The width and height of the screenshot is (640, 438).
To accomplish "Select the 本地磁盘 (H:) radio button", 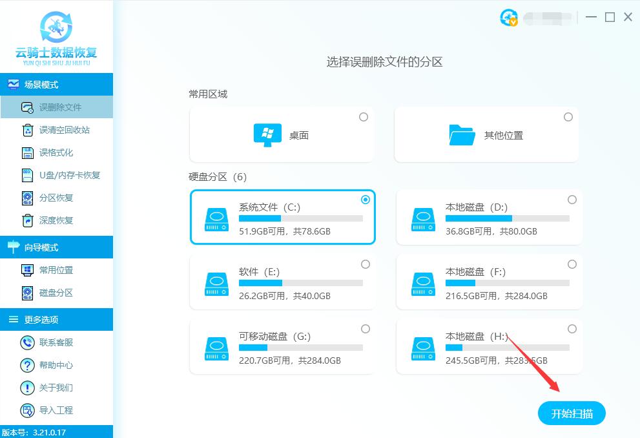I will click(572, 329).
